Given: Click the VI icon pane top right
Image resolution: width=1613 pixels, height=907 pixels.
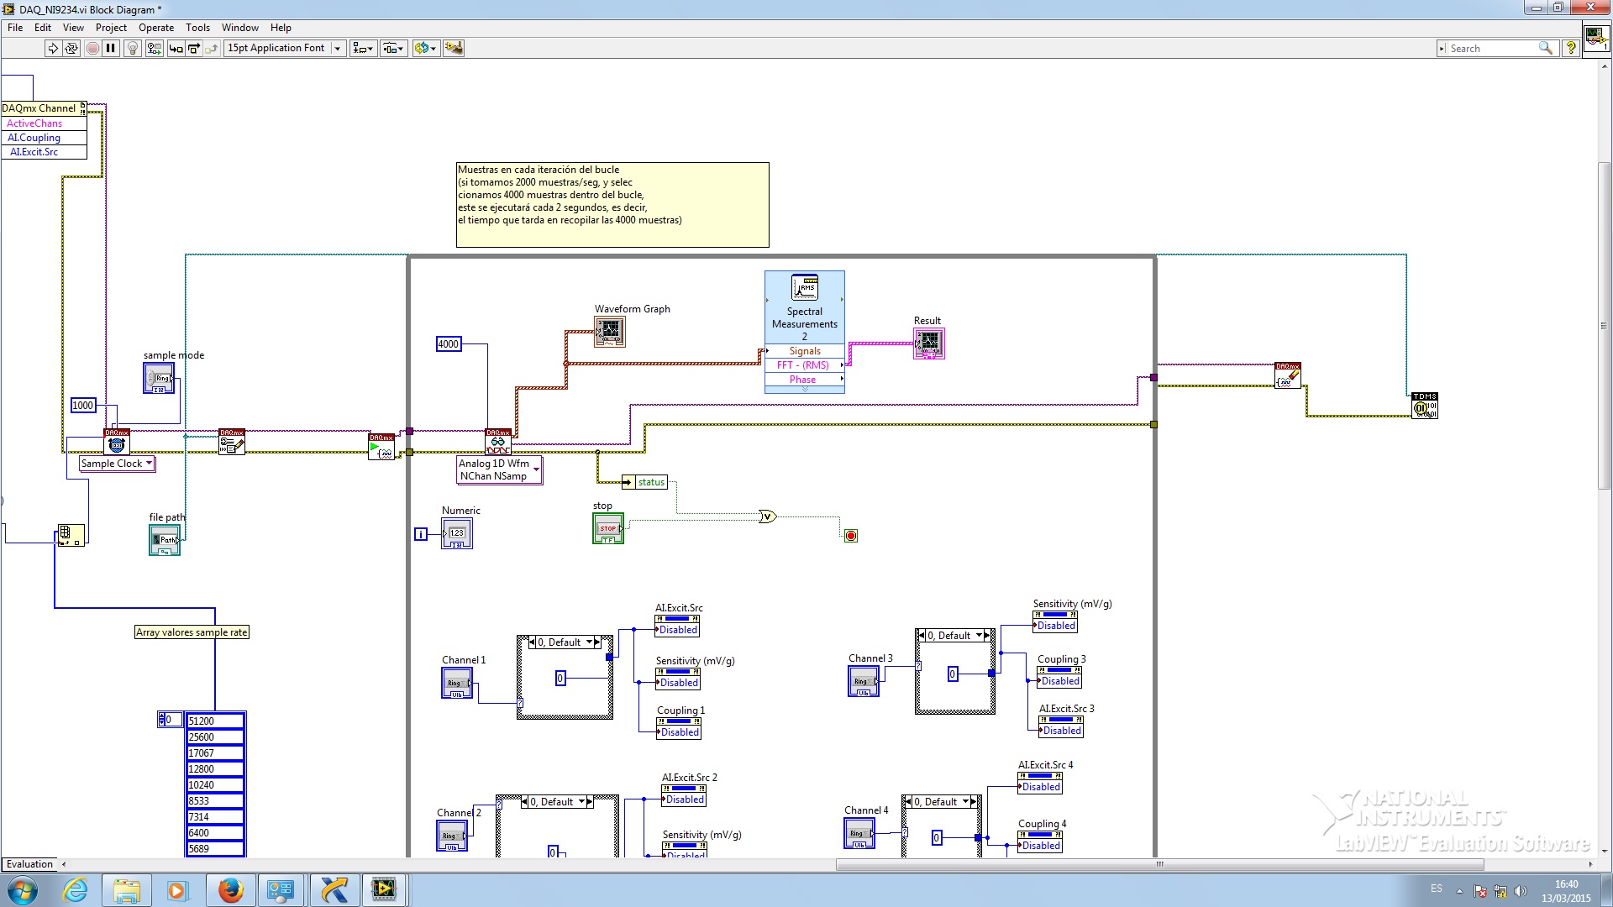Looking at the screenshot, I should click(x=1596, y=39).
